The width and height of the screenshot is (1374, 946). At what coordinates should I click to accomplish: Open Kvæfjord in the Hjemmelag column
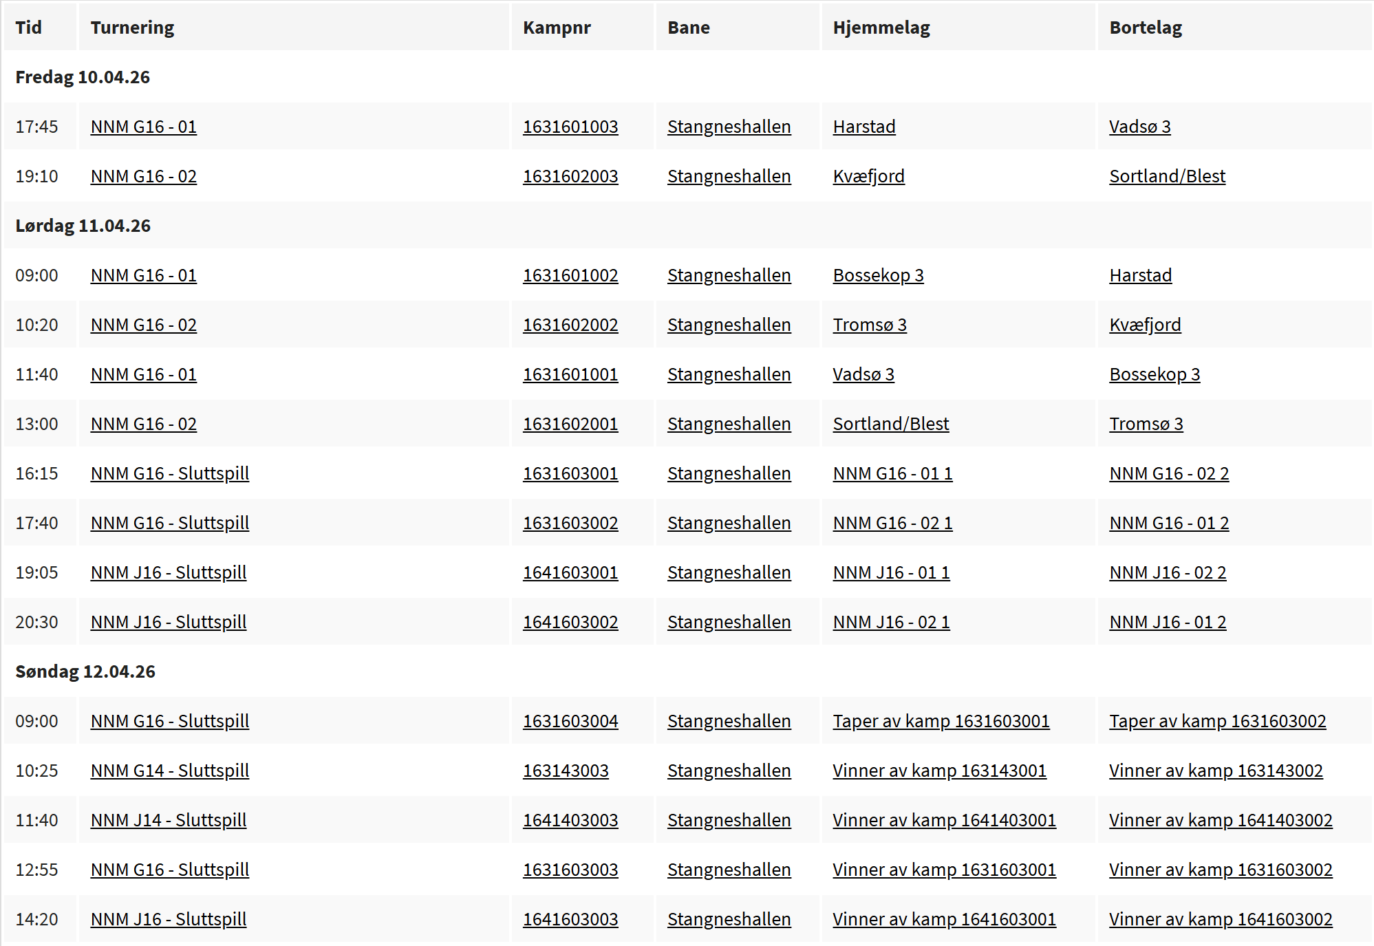868,176
